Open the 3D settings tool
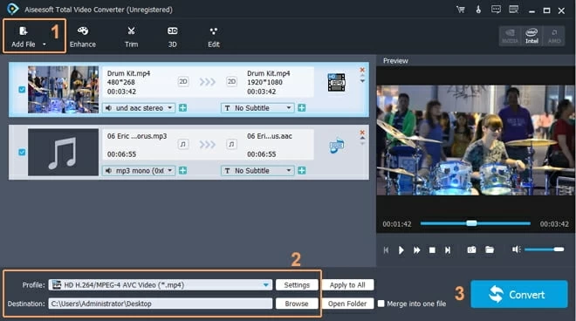576x321 pixels. [x=172, y=38]
